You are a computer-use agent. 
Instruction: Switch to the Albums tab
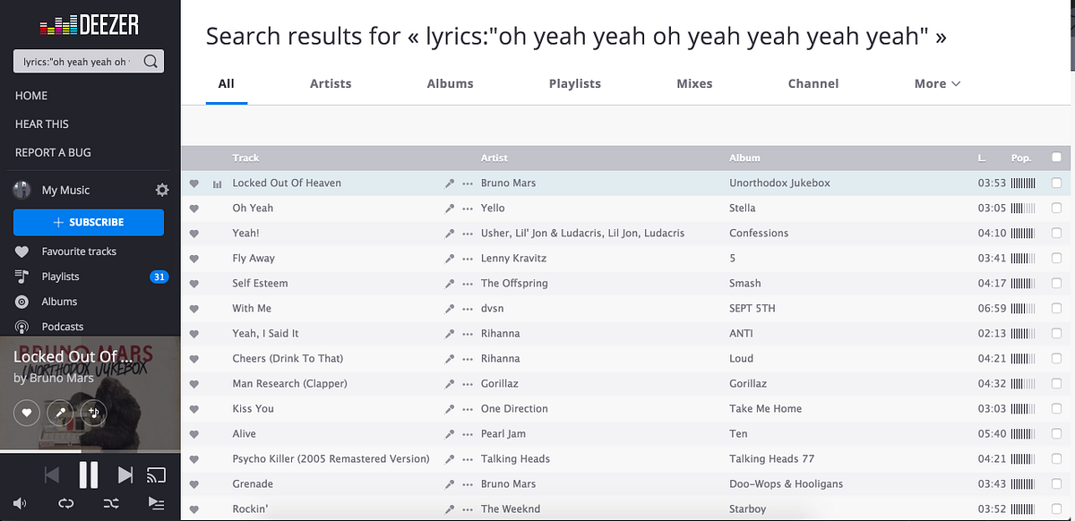[x=450, y=83]
